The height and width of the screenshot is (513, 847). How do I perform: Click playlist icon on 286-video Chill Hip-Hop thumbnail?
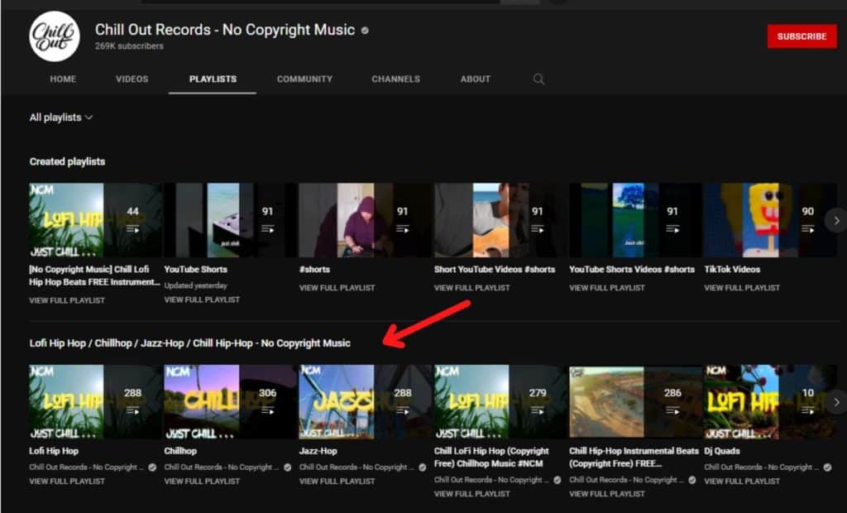coord(672,411)
